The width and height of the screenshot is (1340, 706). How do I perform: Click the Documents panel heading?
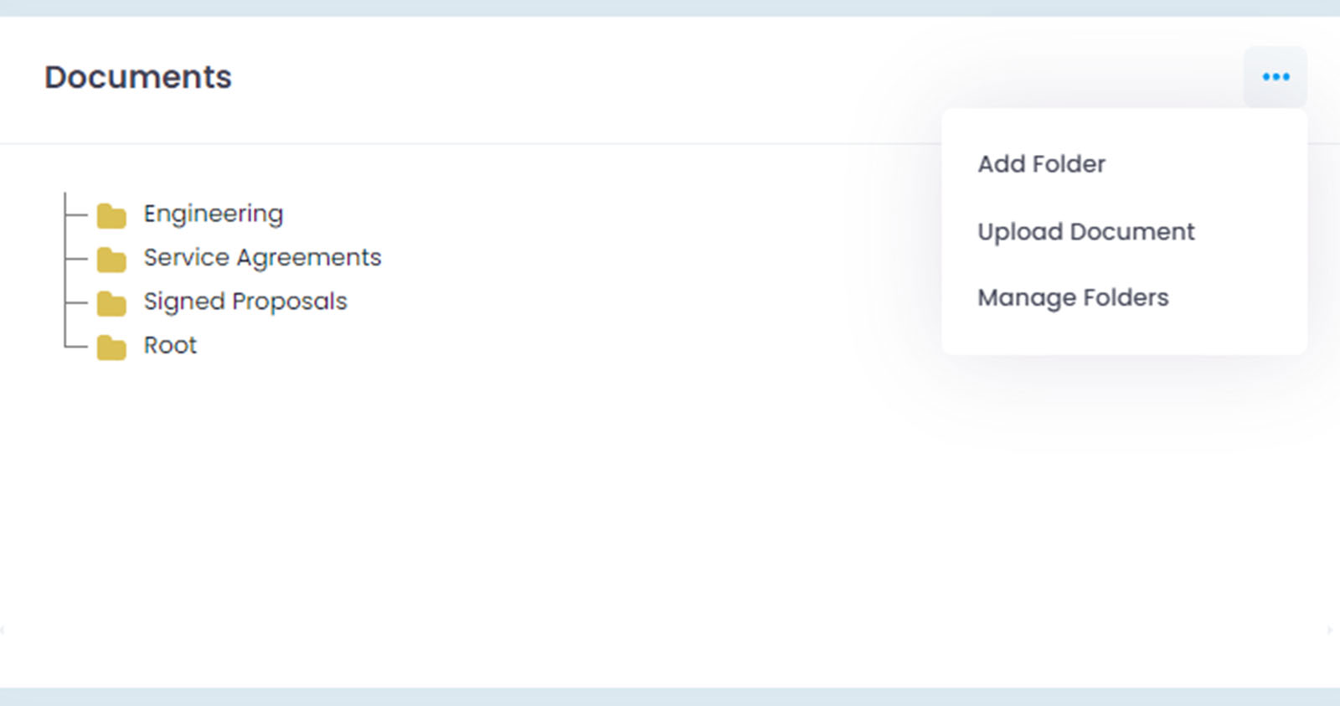click(x=138, y=77)
